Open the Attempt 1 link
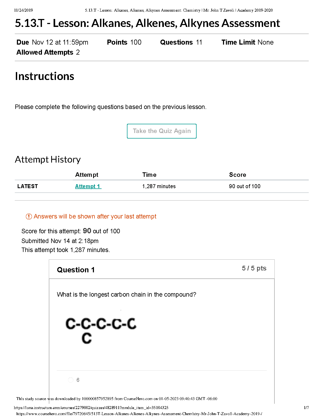The width and height of the screenshot is (323, 418). [x=88, y=186]
